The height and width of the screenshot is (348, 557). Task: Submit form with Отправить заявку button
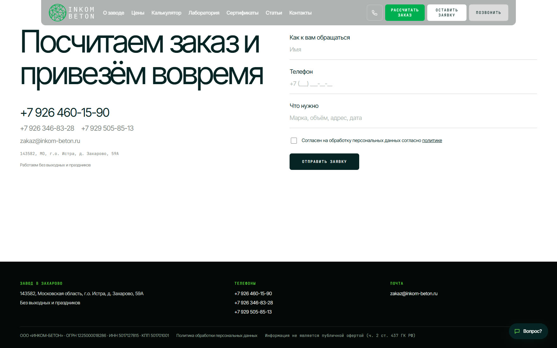324,162
